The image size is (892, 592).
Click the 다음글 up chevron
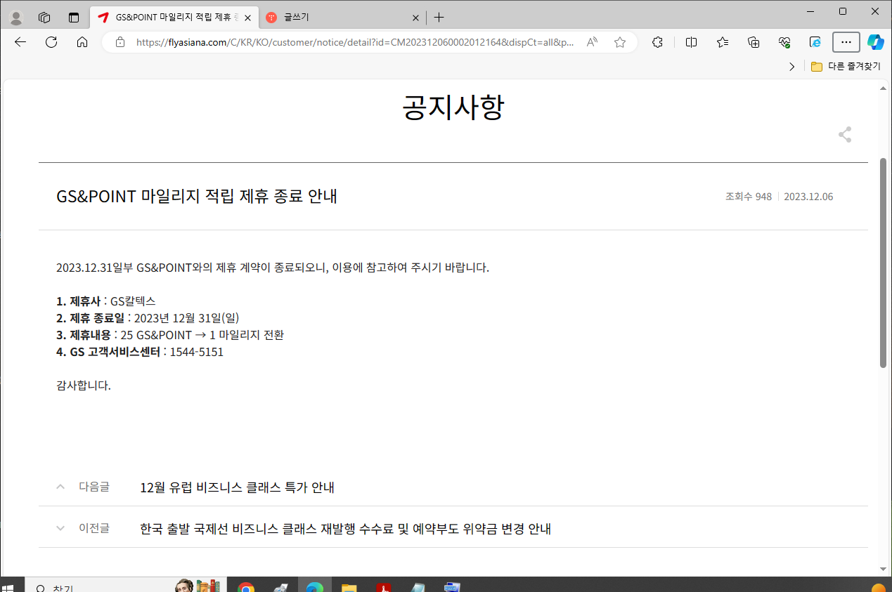60,486
